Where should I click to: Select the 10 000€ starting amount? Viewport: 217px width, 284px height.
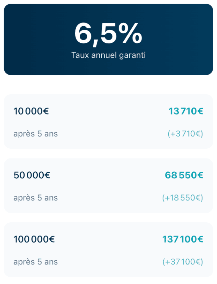point(31,111)
